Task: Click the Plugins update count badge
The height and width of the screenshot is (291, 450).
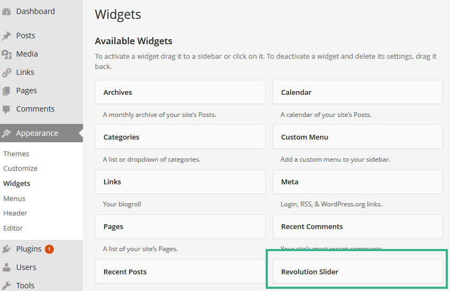Action: (49, 249)
